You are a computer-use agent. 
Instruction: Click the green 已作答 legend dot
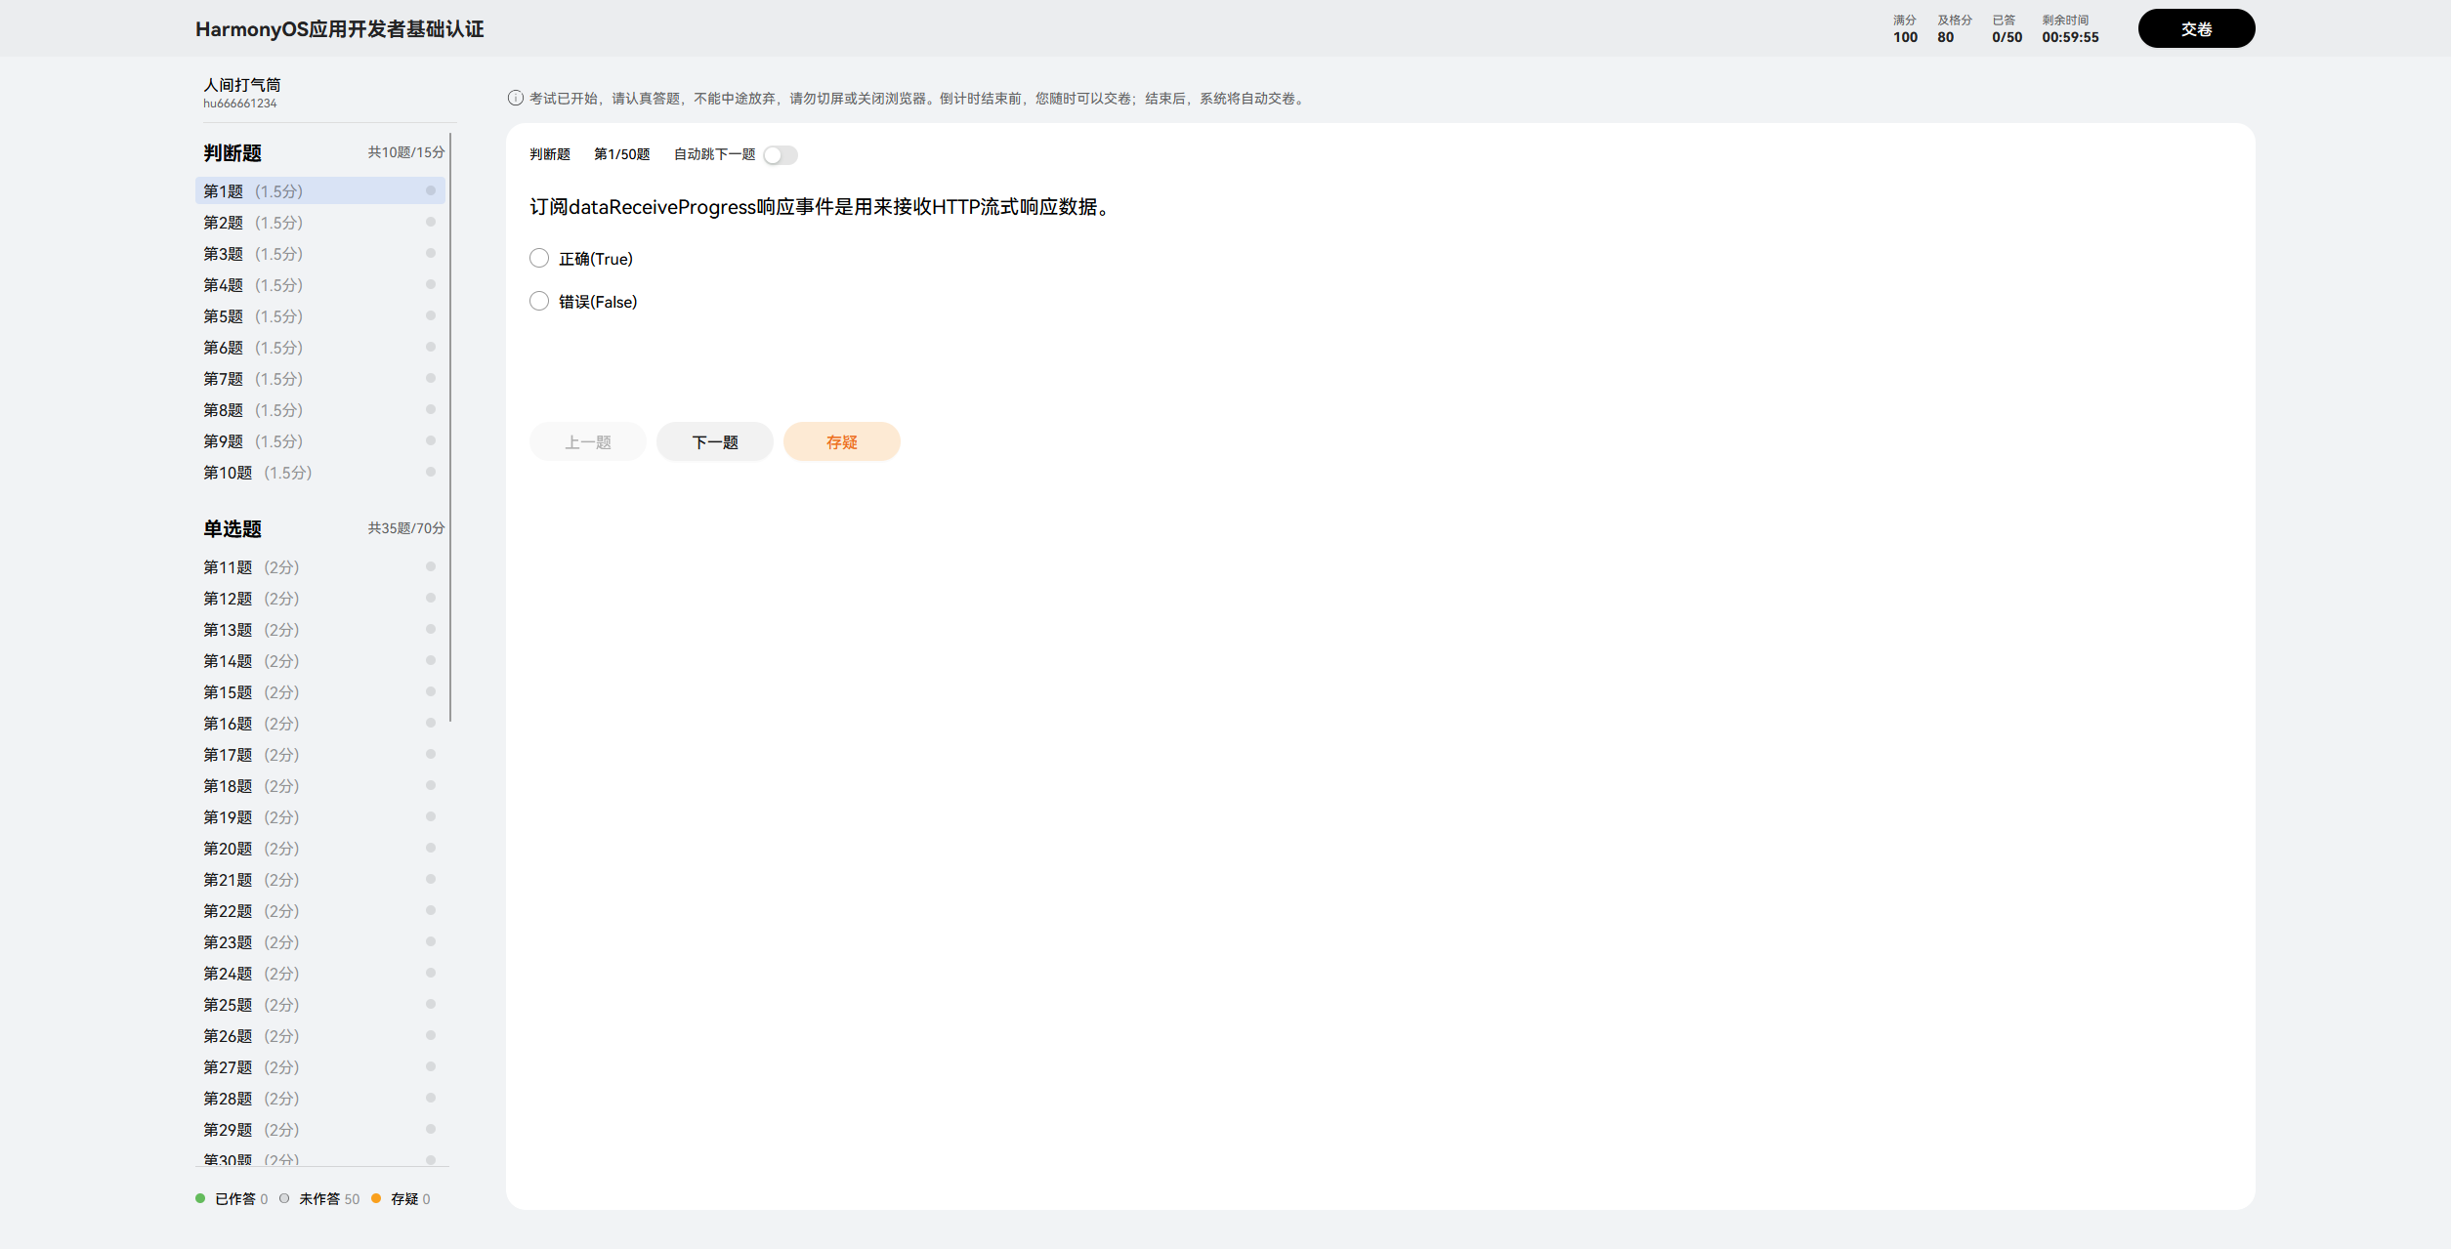200,1198
